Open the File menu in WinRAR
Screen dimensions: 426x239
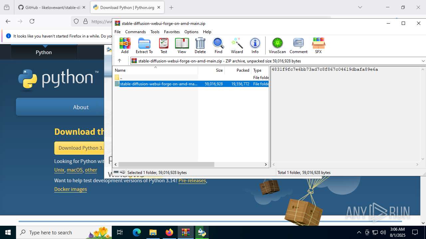tap(117, 32)
